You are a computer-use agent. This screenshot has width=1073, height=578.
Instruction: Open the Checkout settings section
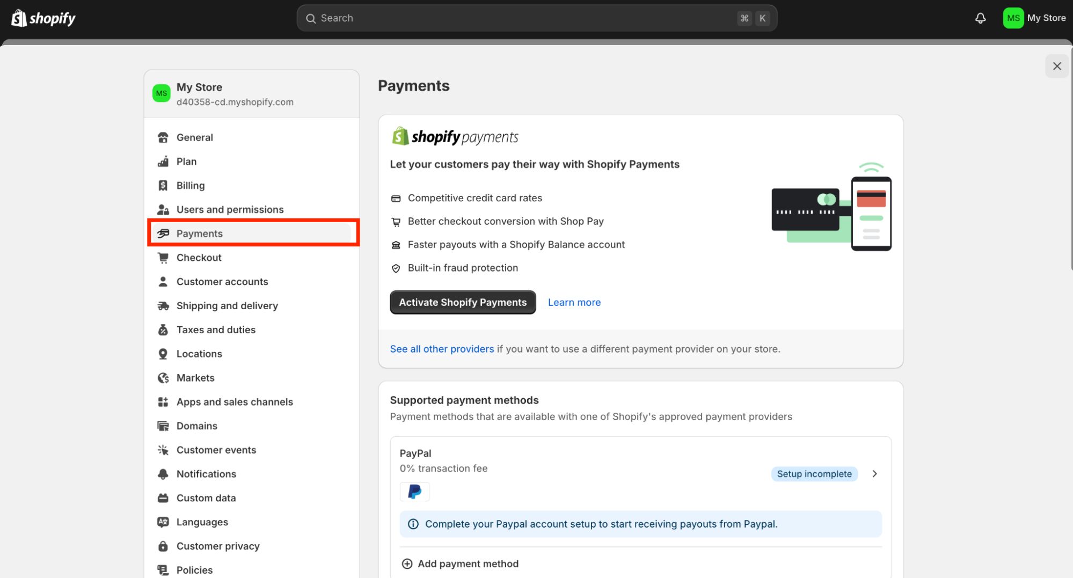(199, 258)
